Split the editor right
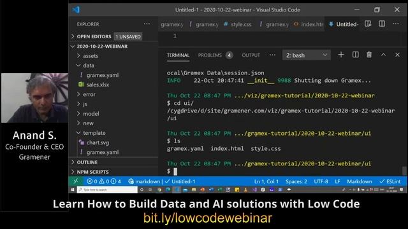 pyautogui.click(x=382, y=24)
